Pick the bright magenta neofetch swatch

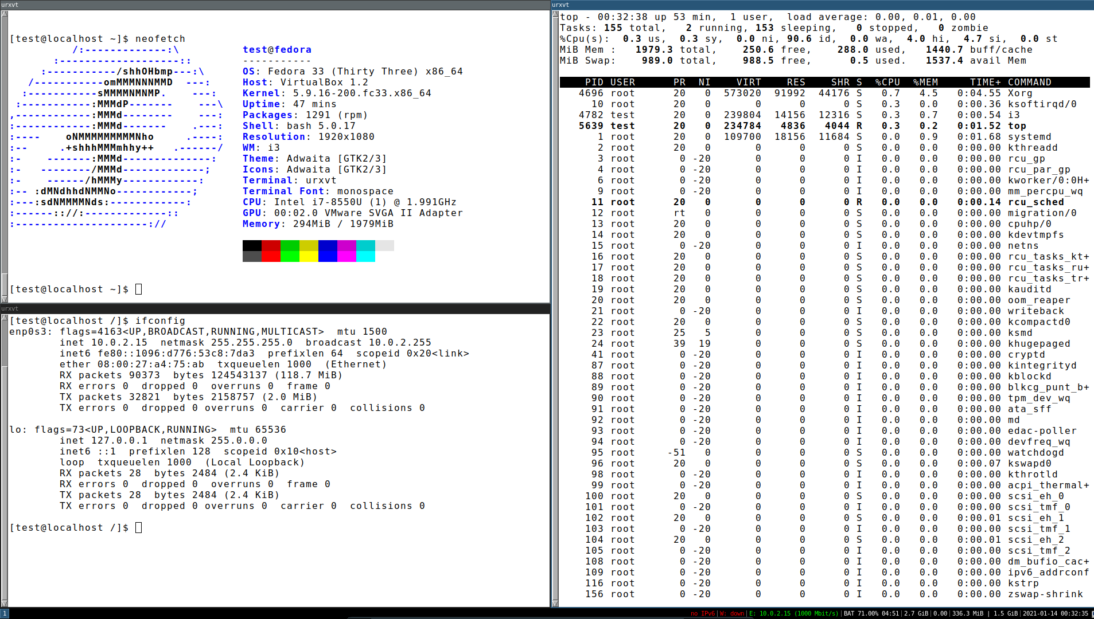(347, 257)
